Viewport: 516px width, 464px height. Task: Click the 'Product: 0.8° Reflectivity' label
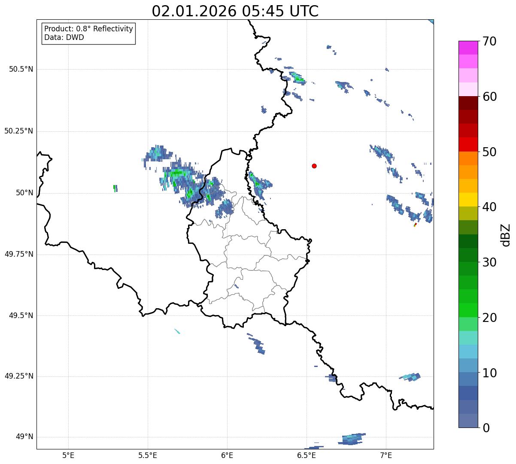tap(89, 29)
